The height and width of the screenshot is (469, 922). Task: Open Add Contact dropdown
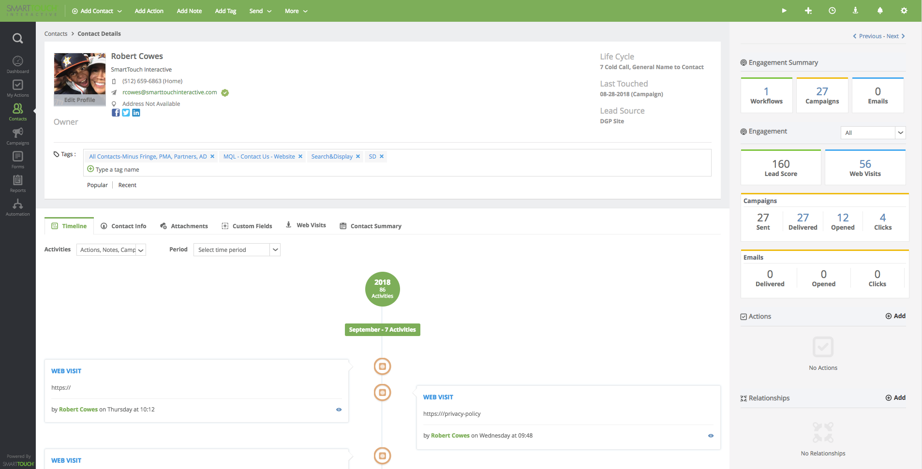[x=97, y=11]
